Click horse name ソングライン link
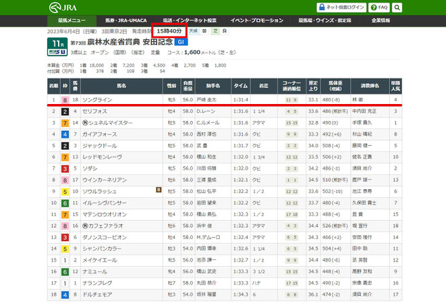 [x=97, y=100]
